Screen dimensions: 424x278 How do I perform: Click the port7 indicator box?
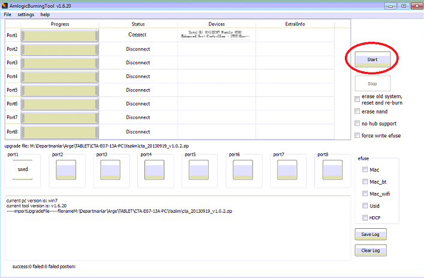[287, 170]
